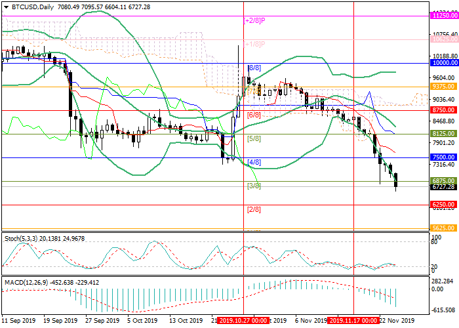Select the 10625.00 price level label
Viewport: 459px width, 328px height.
[443, 39]
